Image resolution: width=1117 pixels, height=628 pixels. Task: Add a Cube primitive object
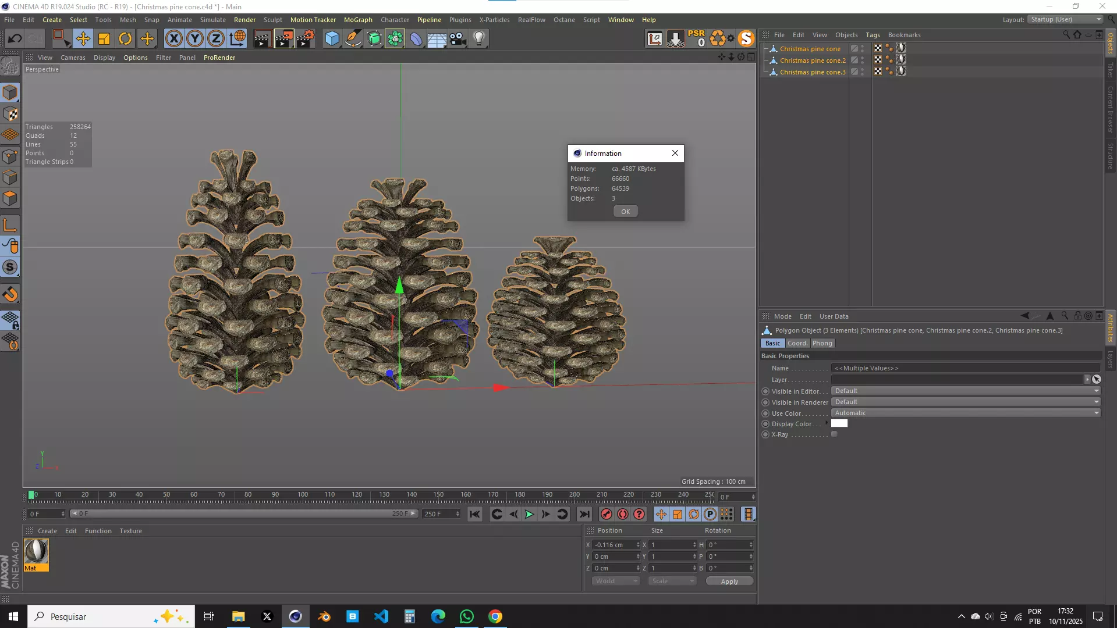click(332, 38)
